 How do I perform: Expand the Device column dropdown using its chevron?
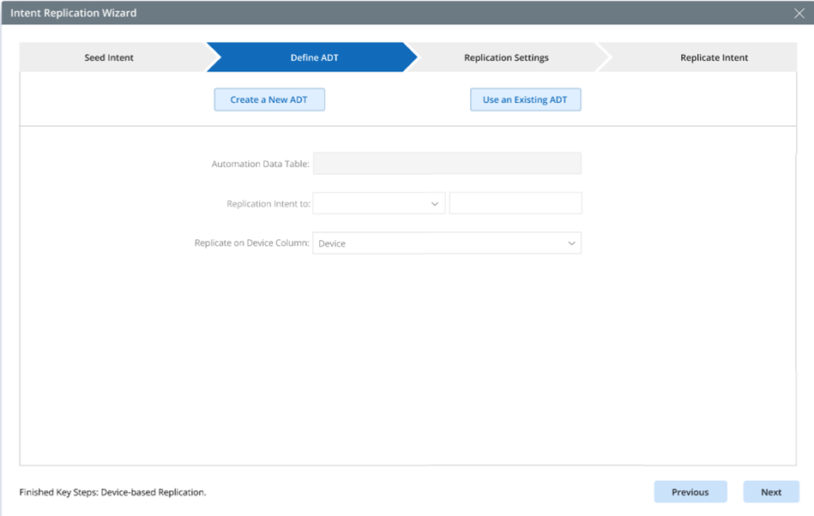tap(571, 243)
